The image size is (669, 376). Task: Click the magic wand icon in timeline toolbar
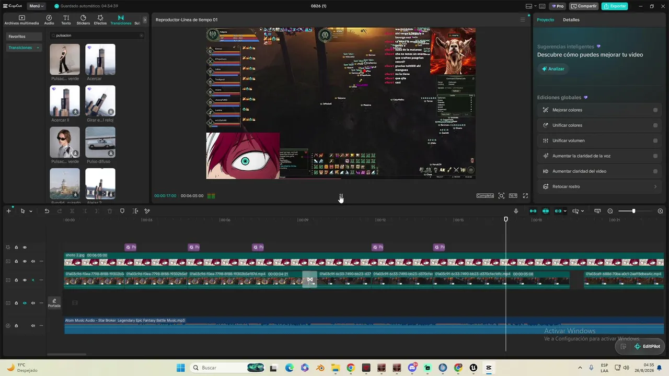click(x=147, y=211)
